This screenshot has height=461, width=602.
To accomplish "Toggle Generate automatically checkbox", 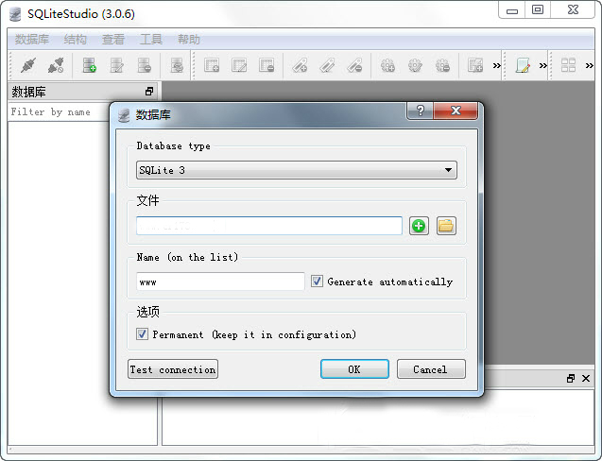I will pyautogui.click(x=317, y=282).
